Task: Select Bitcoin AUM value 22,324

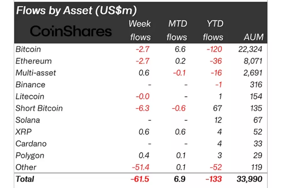Action: click(250, 49)
